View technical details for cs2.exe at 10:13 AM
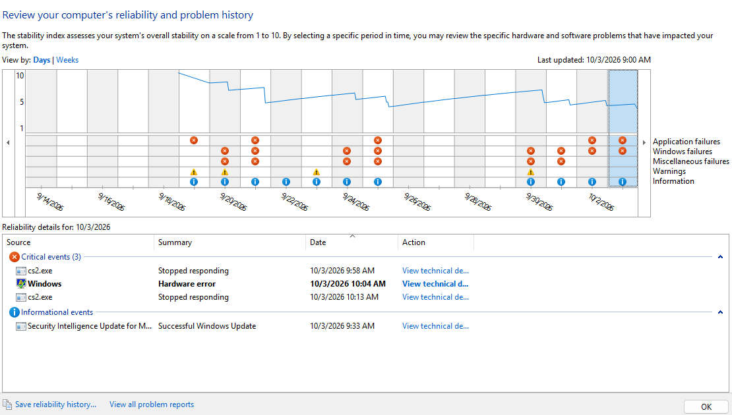 pyautogui.click(x=435, y=298)
